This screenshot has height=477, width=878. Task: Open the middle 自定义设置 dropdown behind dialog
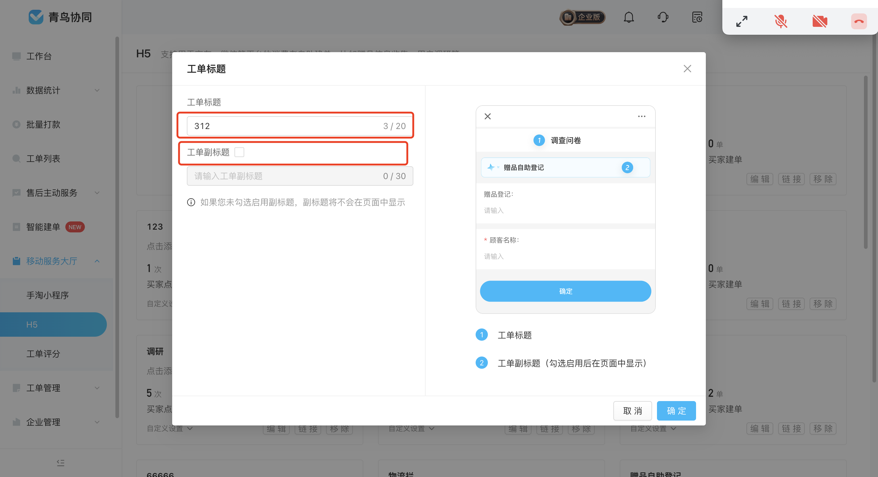[x=412, y=429]
